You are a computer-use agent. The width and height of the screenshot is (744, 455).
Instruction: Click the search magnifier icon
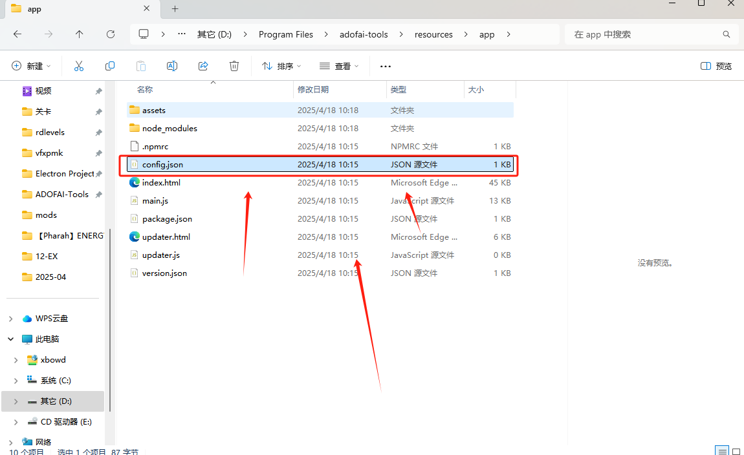coord(727,34)
